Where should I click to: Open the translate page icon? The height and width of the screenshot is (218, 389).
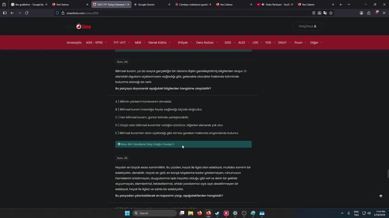[325, 13]
